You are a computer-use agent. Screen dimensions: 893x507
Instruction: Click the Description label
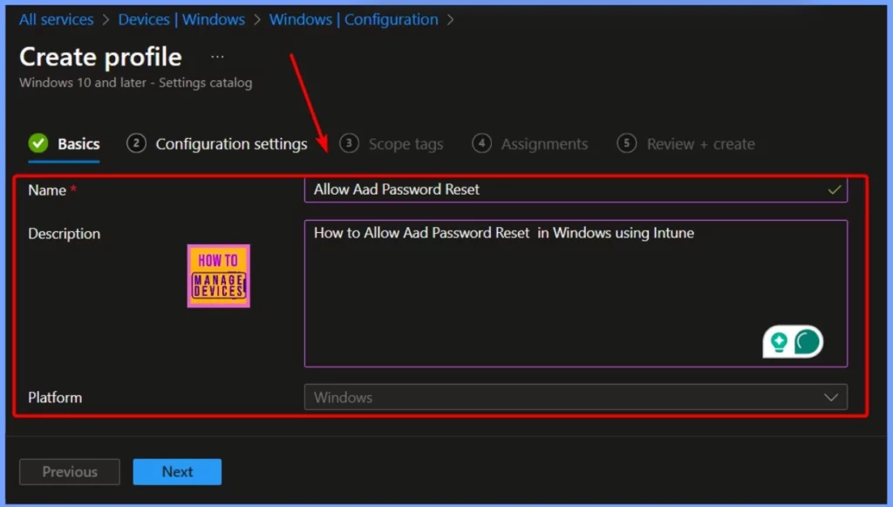coord(64,234)
